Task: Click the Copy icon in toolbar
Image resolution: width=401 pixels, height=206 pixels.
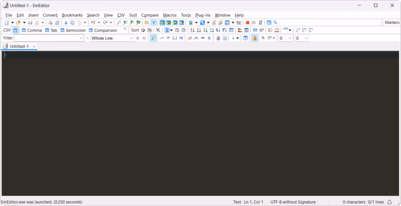Action: 73,22
